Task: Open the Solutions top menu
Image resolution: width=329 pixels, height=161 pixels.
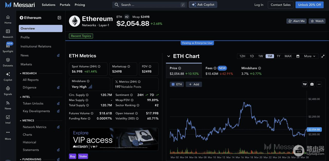Action: coord(49,5)
